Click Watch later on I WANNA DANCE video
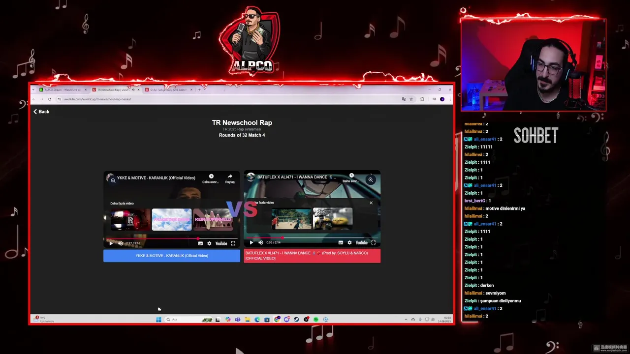This screenshot has height=354, width=630. [351, 177]
